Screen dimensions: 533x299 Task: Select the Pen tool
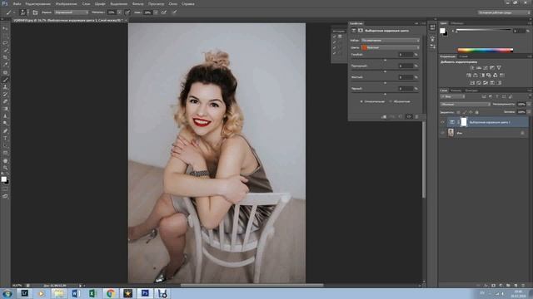[5, 131]
